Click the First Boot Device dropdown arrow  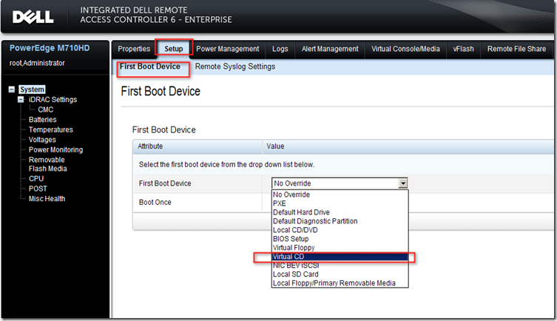coord(403,183)
